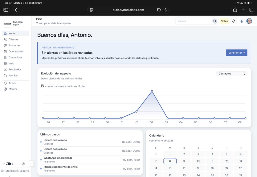This screenshot has height=177, width=257.
Task: Open the Tutoriales link
Action: (8, 171)
